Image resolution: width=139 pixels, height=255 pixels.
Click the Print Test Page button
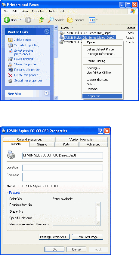88,237
